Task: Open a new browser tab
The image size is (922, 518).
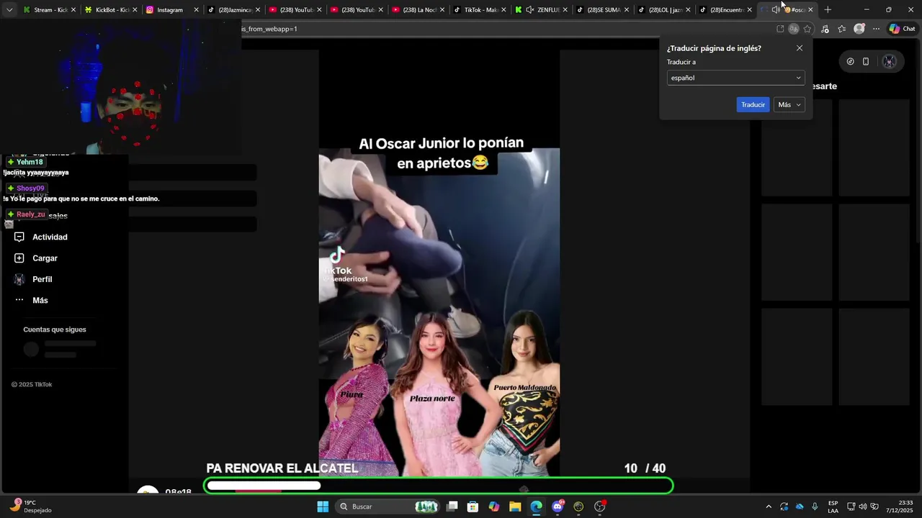Action: (x=828, y=9)
